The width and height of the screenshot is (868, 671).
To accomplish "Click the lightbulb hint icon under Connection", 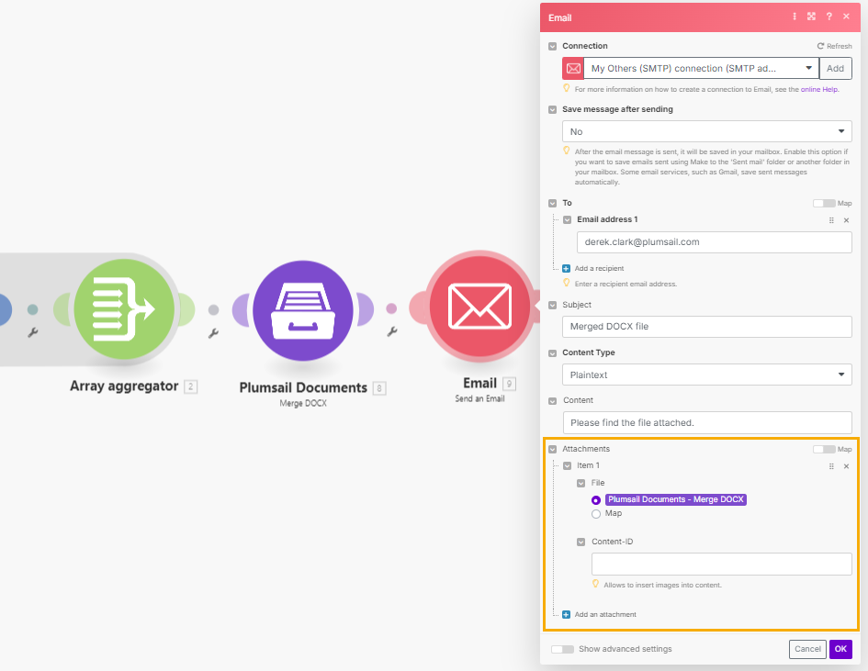I will tap(567, 88).
